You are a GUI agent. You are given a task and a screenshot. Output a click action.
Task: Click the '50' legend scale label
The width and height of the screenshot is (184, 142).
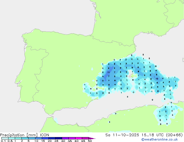click(90, 141)
